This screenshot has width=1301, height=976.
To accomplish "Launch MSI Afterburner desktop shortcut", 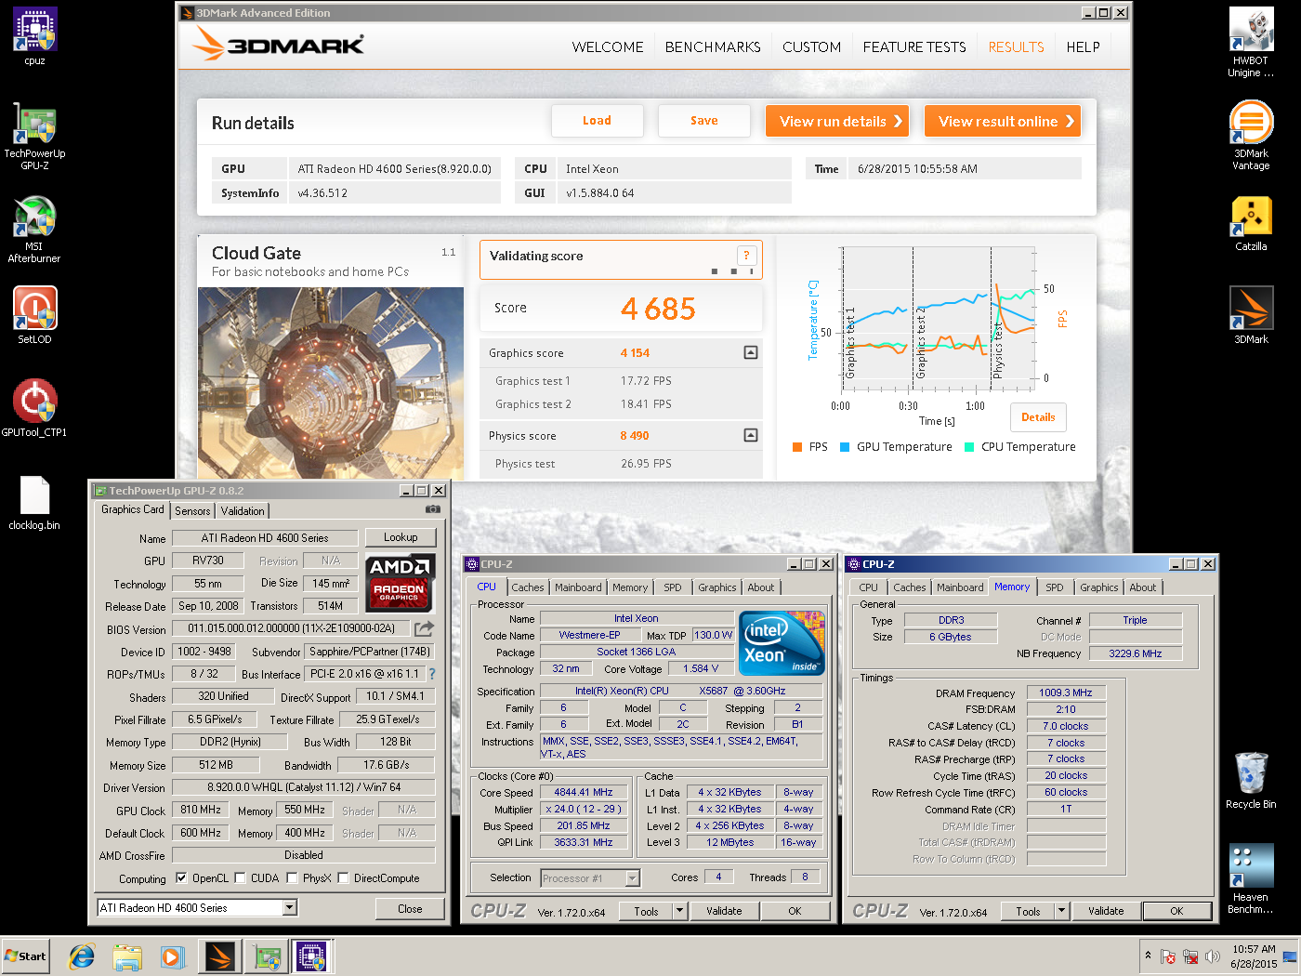I will click(x=34, y=229).
